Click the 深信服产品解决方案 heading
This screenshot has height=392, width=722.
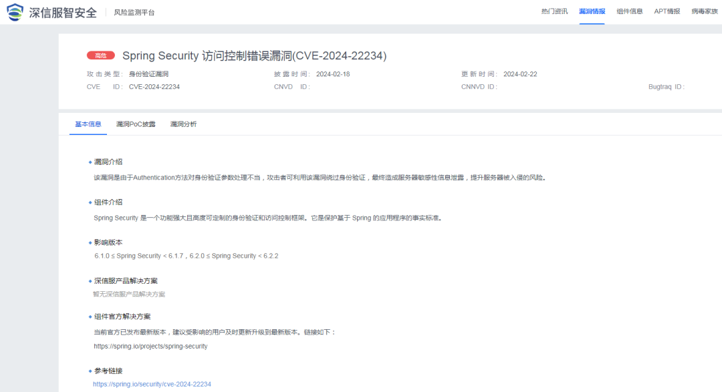point(126,281)
